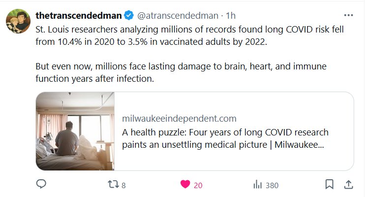Toggle the bookmark icon on this post
The height and width of the screenshot is (197, 365).
tap(329, 185)
